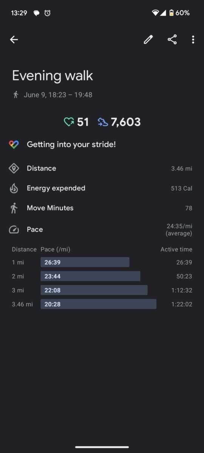Tap the Energy expended flame icon

[x=14, y=188]
